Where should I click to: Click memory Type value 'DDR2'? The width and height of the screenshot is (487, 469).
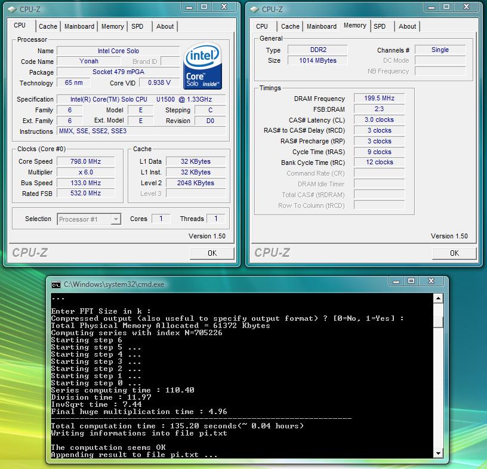318,50
